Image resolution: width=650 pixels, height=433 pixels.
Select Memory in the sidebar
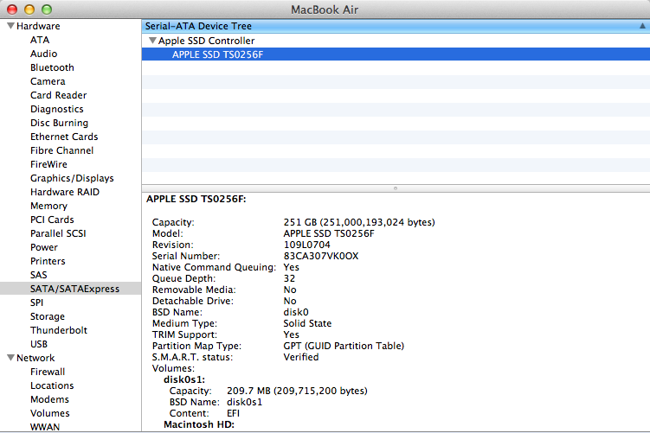(48, 206)
